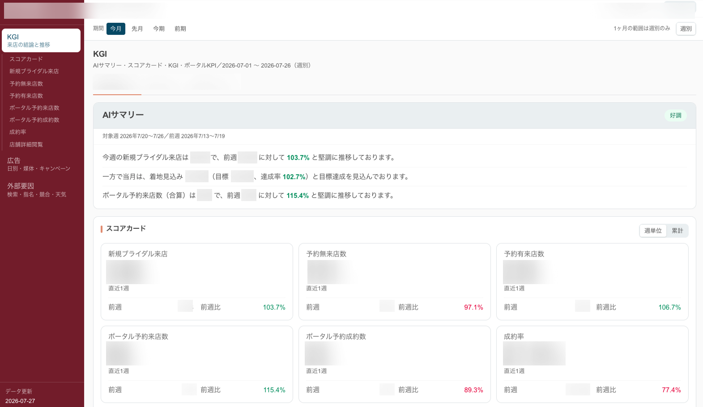Screen dimensions: 703x407
Task: Click the 予約有来店数 scorecard title
Action: point(524,254)
